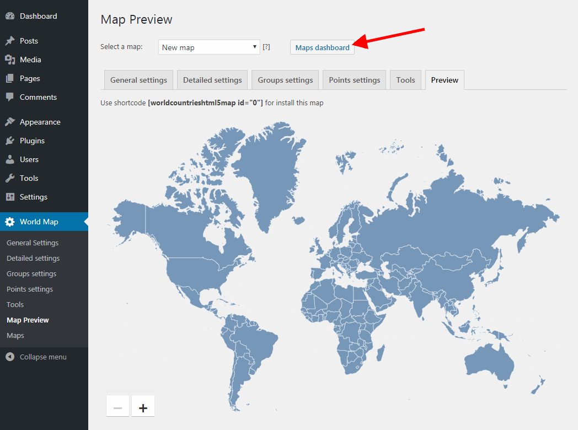Click the Users person icon
This screenshot has width=578, height=430.
[11, 159]
